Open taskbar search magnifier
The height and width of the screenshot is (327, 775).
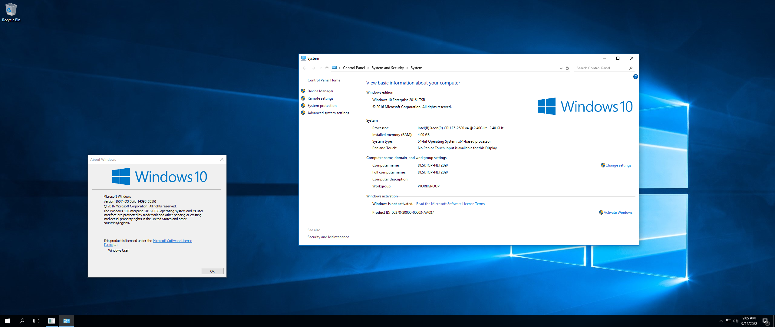tap(22, 321)
